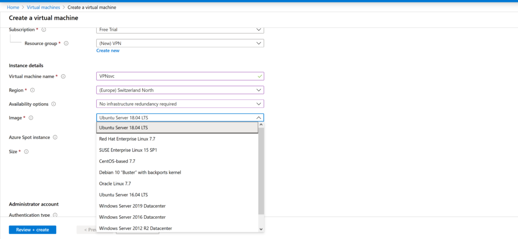Click the Review + create button

(x=32, y=230)
